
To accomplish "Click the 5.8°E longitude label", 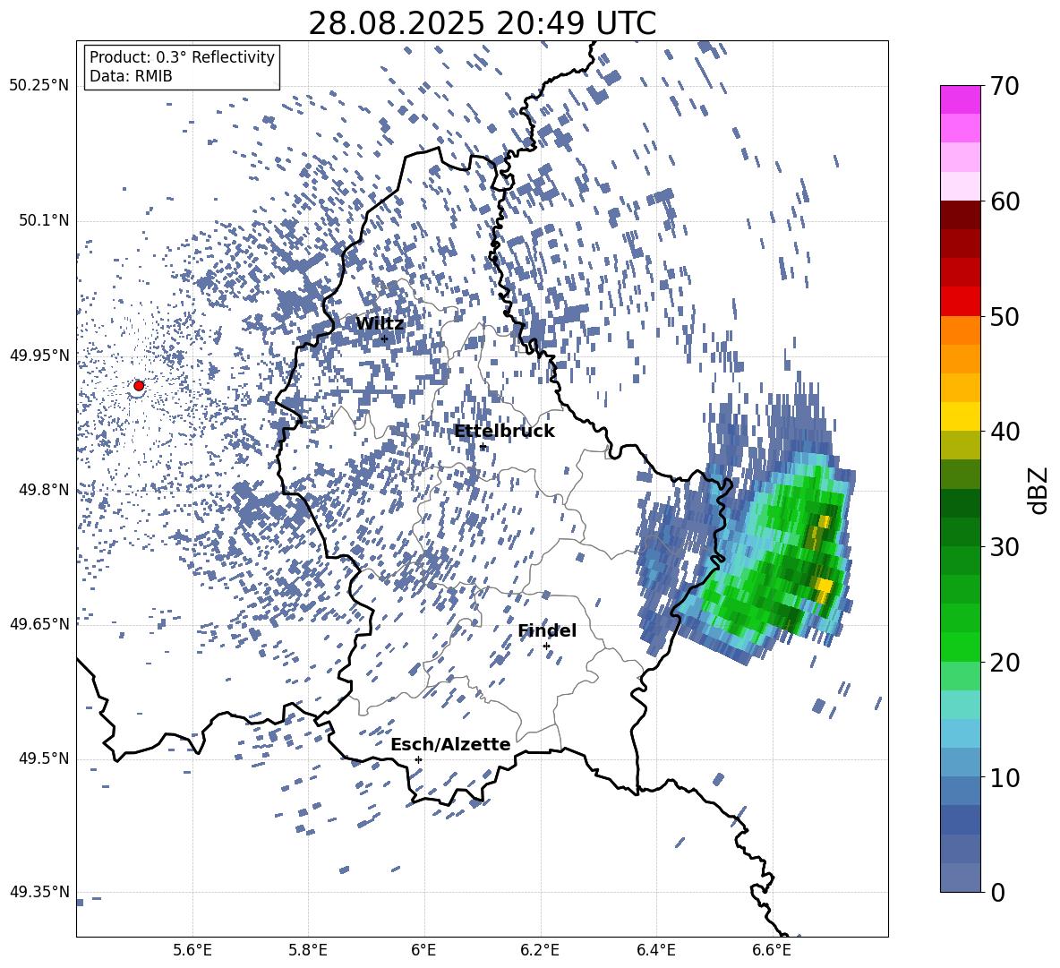I will [x=308, y=950].
